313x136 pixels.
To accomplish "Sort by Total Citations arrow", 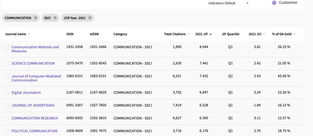I will (189, 34).
